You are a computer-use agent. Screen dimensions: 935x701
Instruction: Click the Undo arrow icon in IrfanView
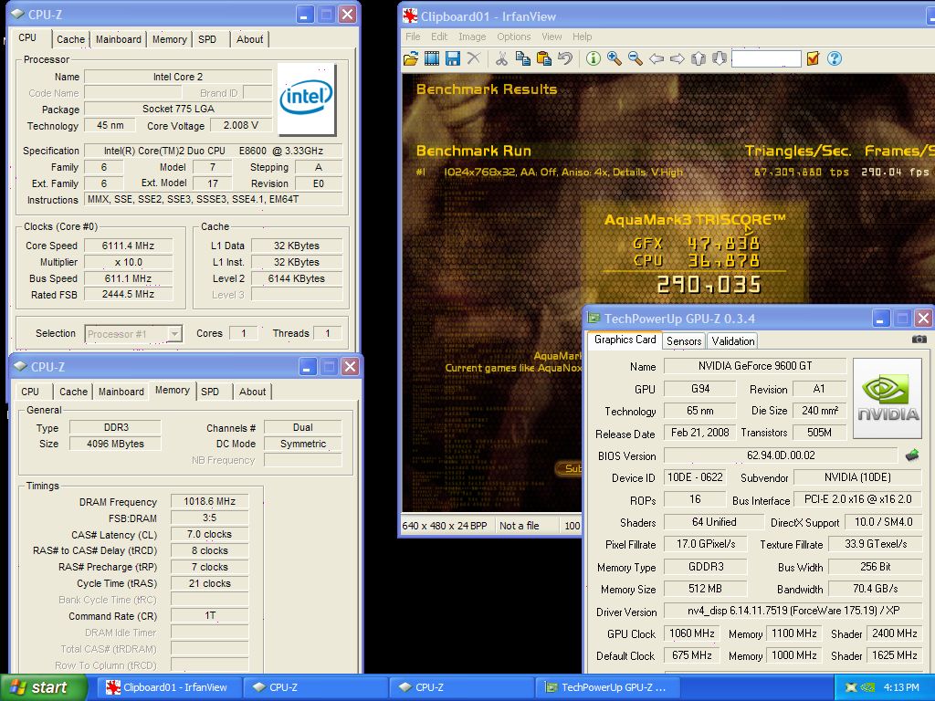tap(565, 58)
